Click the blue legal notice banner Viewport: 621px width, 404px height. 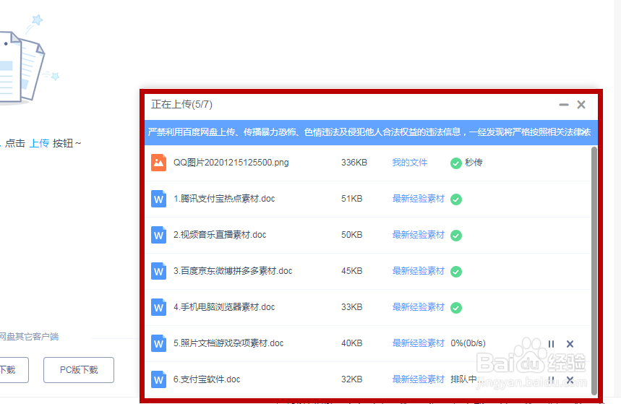coord(371,132)
